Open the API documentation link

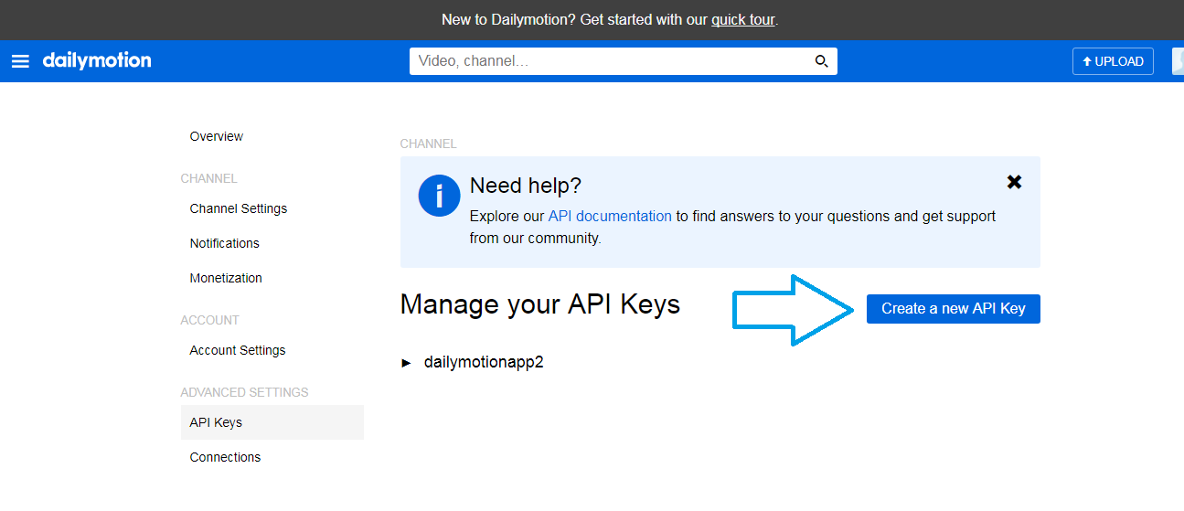[x=610, y=217]
